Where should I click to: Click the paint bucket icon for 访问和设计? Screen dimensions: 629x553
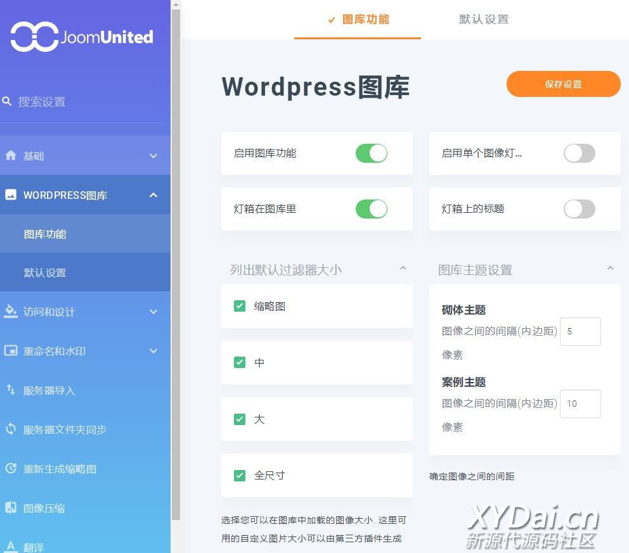[11, 311]
